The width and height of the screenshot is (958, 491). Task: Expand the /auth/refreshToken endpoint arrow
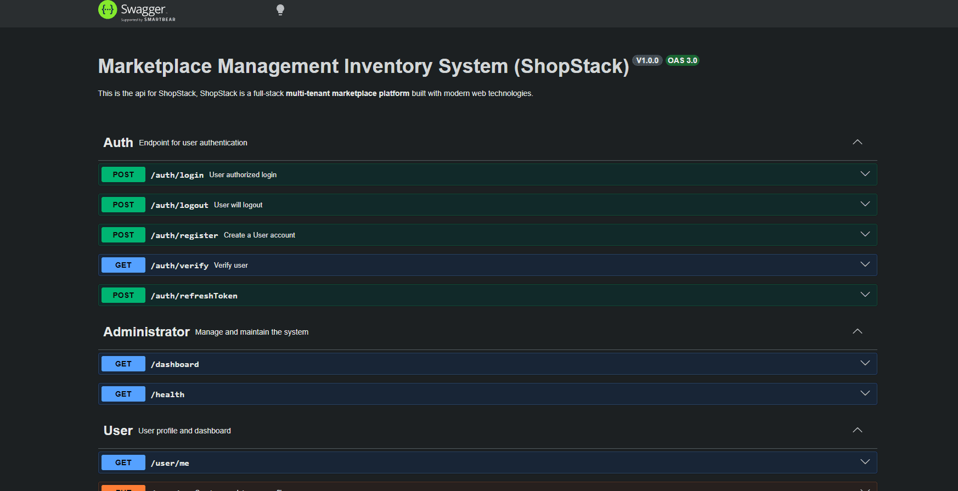click(865, 295)
